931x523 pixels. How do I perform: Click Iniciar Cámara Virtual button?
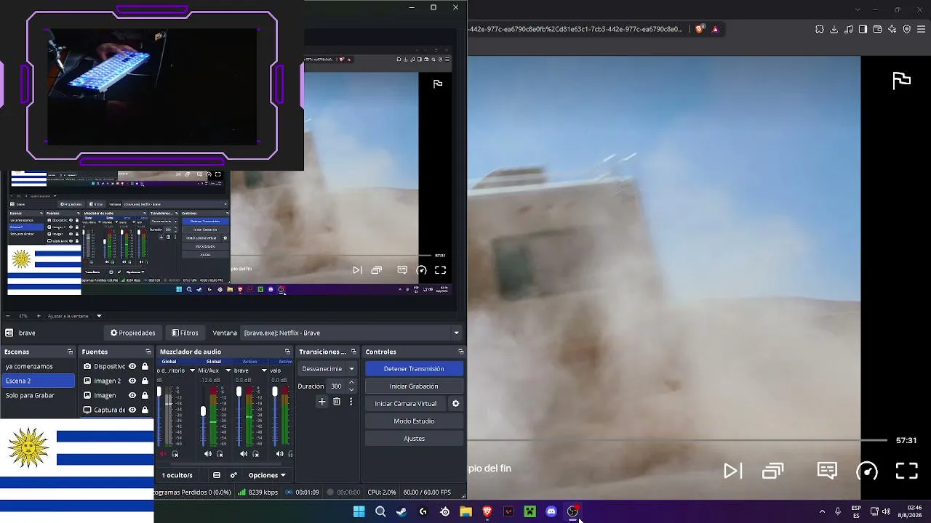406,404
